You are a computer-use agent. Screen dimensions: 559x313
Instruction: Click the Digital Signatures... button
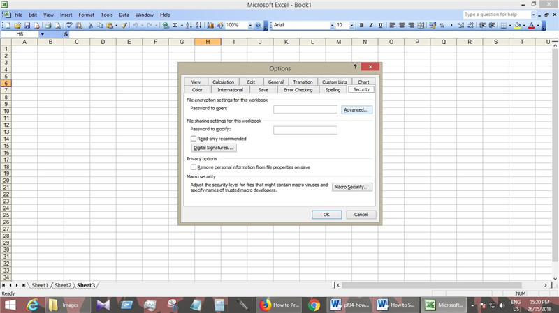213,148
